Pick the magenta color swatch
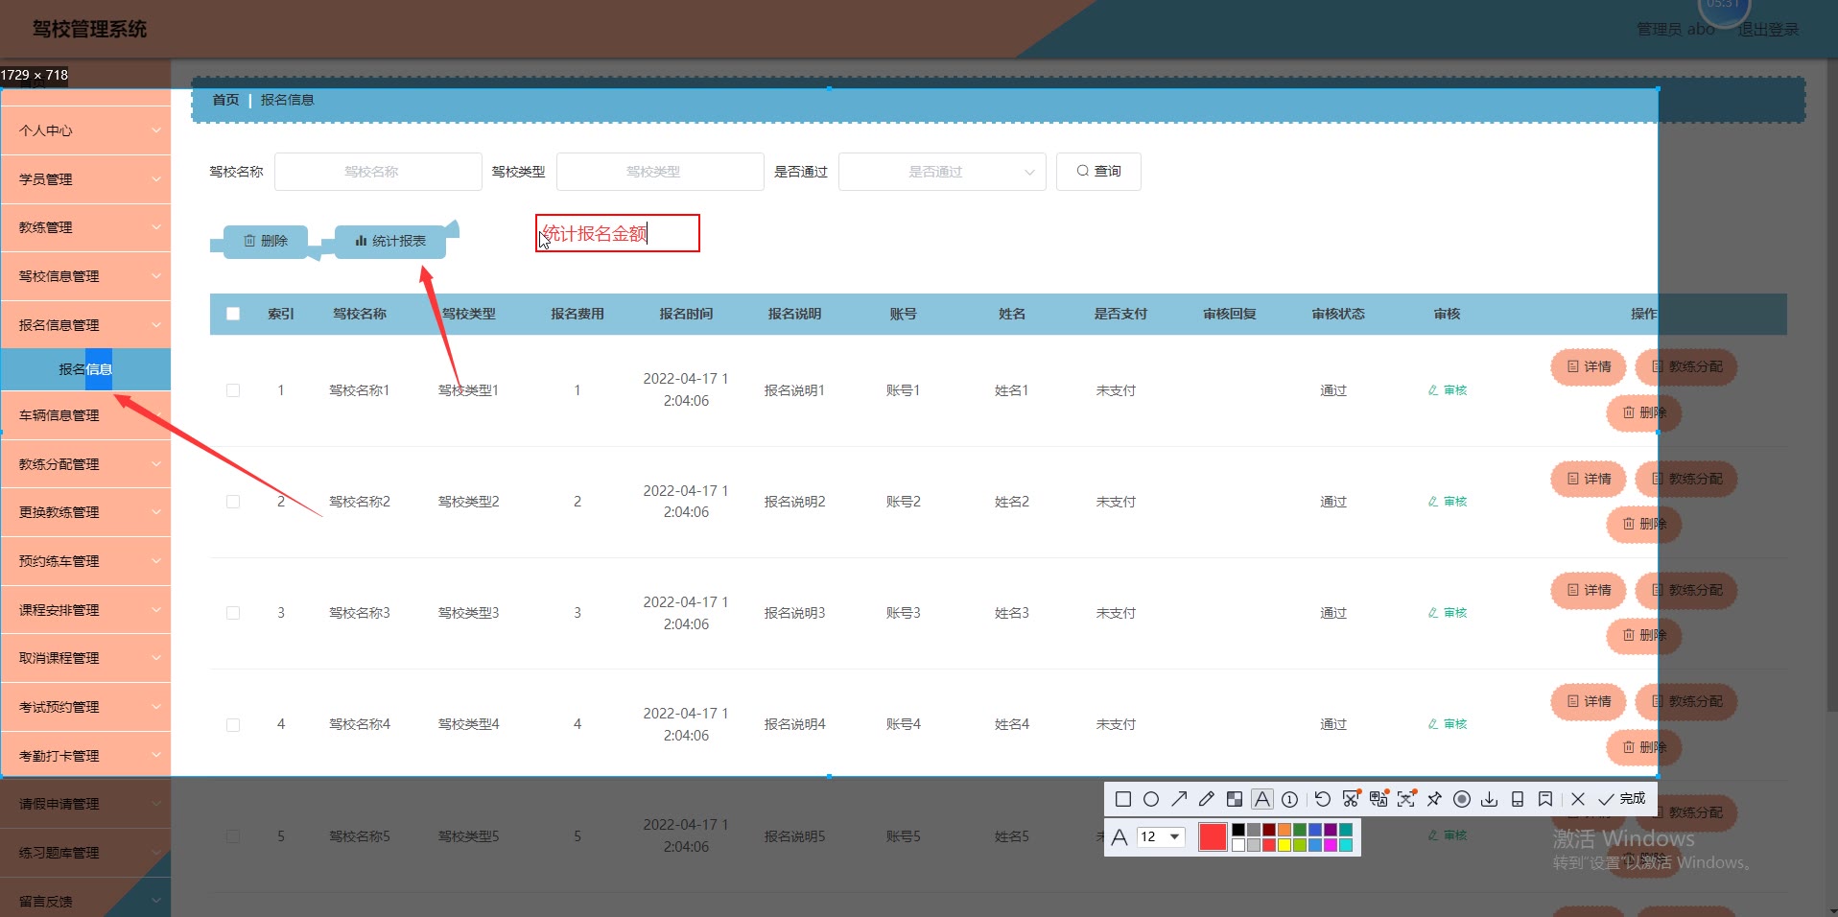The image size is (1838, 917). tap(1331, 845)
